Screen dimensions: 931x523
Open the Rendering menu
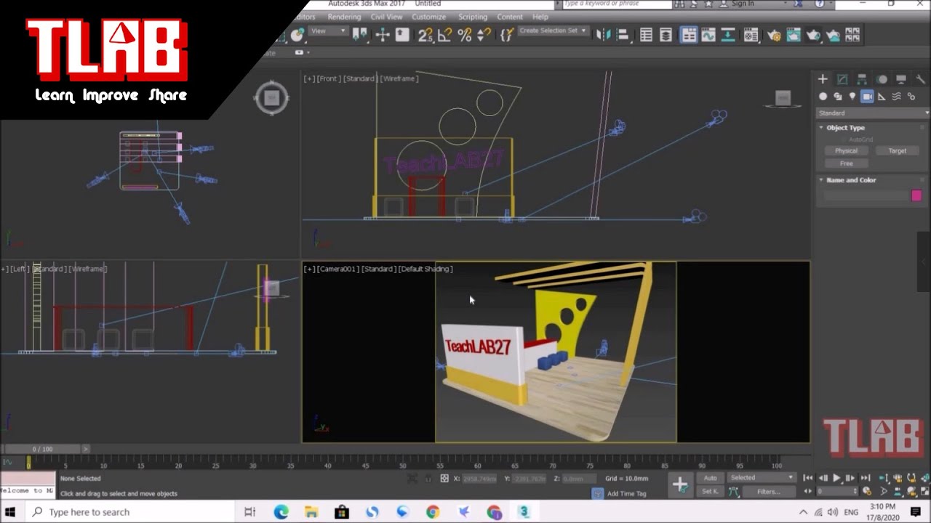(344, 17)
